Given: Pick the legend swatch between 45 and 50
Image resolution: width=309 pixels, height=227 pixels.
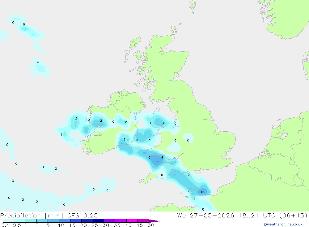Looking at the screenshot, I should pos(143,221).
